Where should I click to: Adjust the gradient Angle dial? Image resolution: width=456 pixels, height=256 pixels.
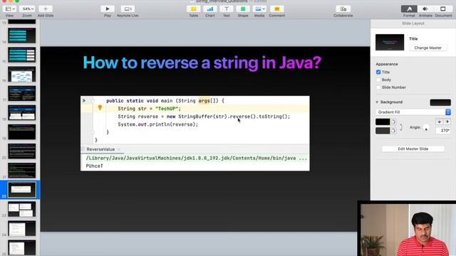(x=426, y=127)
